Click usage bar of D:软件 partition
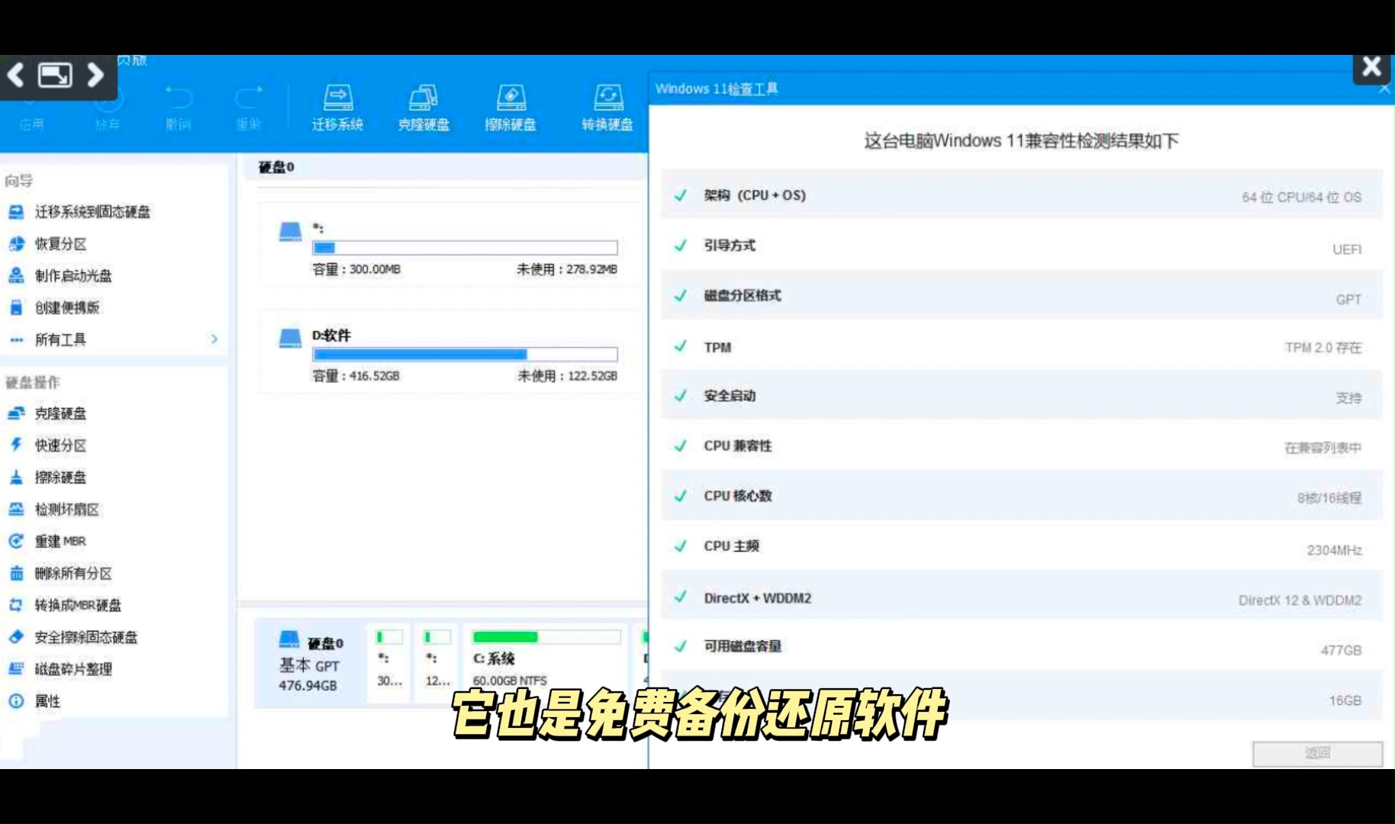The height and width of the screenshot is (824, 1395). pyautogui.click(x=465, y=355)
